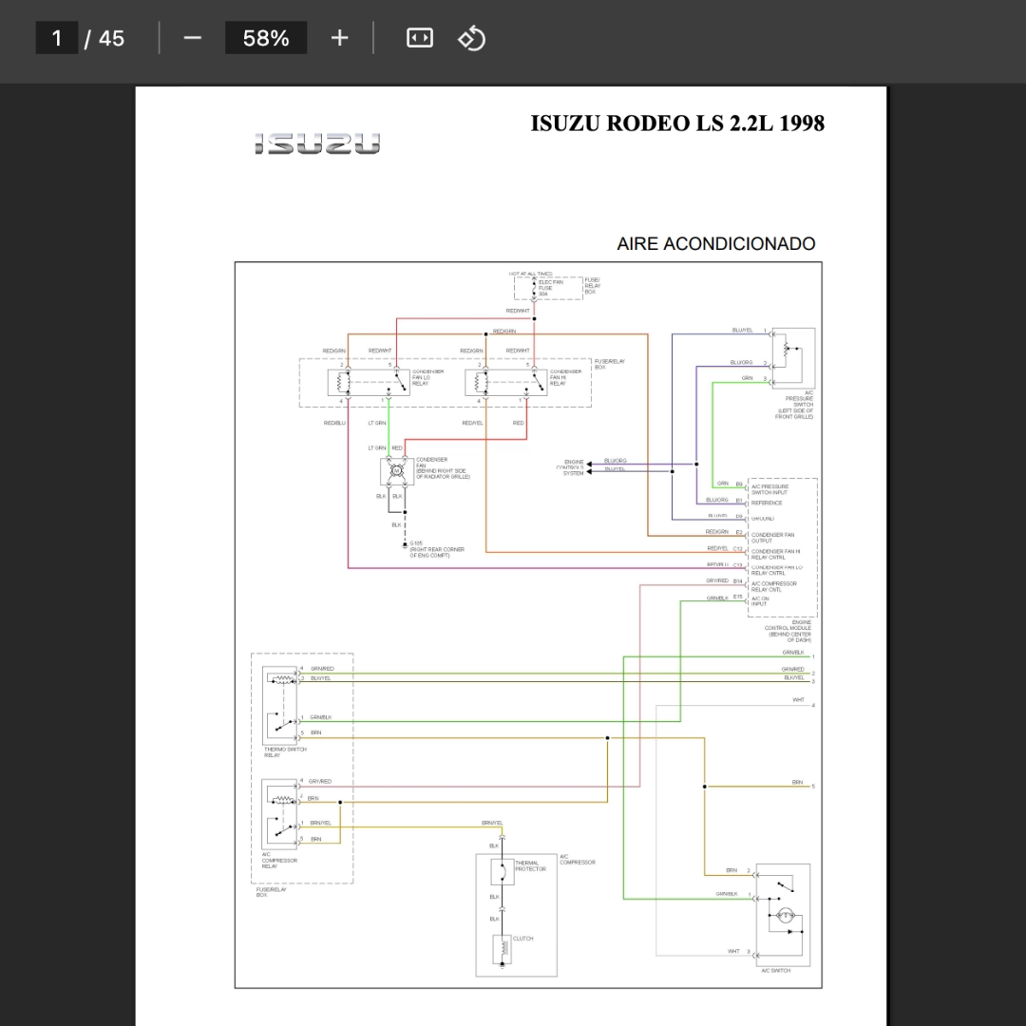This screenshot has width=1026, height=1026.
Task: Click the 'A/C SWITCH' label
Action: click(776, 970)
